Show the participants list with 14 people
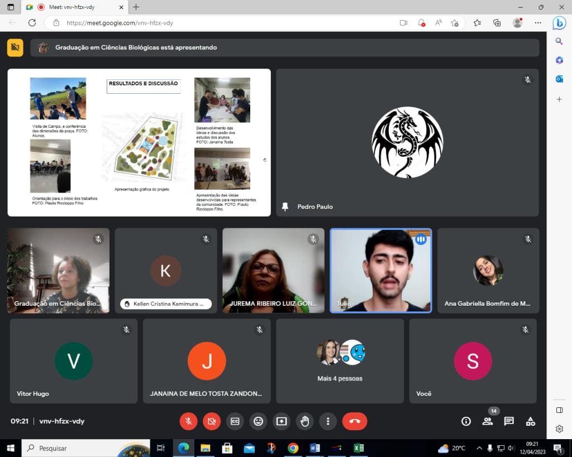572x457 pixels. pos(487,421)
